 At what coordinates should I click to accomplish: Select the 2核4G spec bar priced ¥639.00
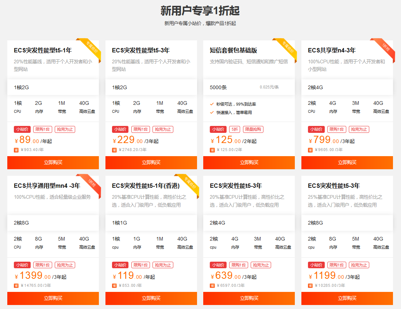point(249,223)
